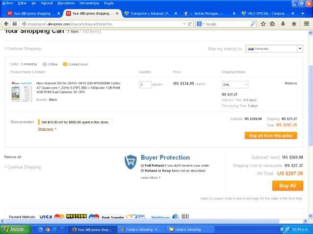
Task: Click the Remove link for the Huawei item
Action: (x=291, y=83)
